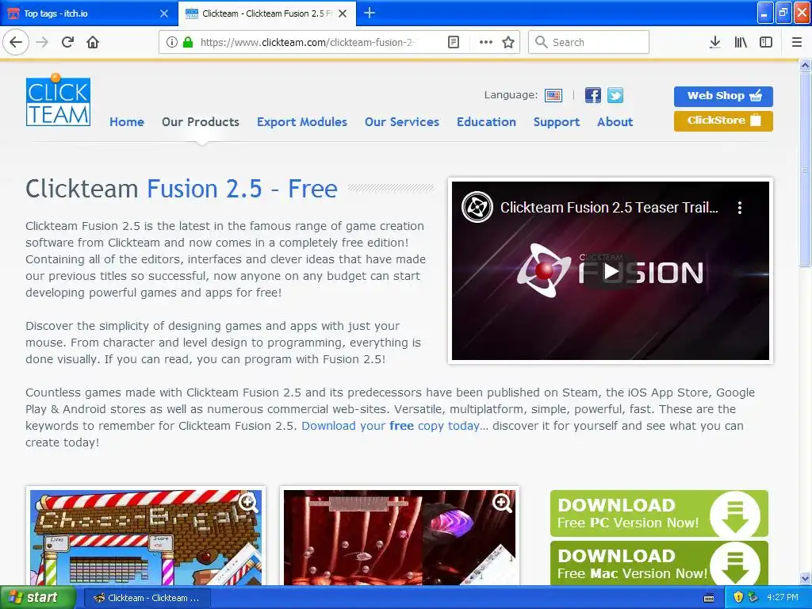Click the ClickStore button

(723, 121)
